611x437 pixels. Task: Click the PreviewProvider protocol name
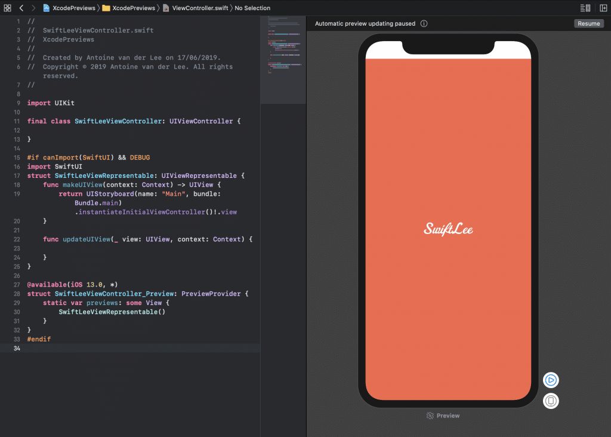211,294
